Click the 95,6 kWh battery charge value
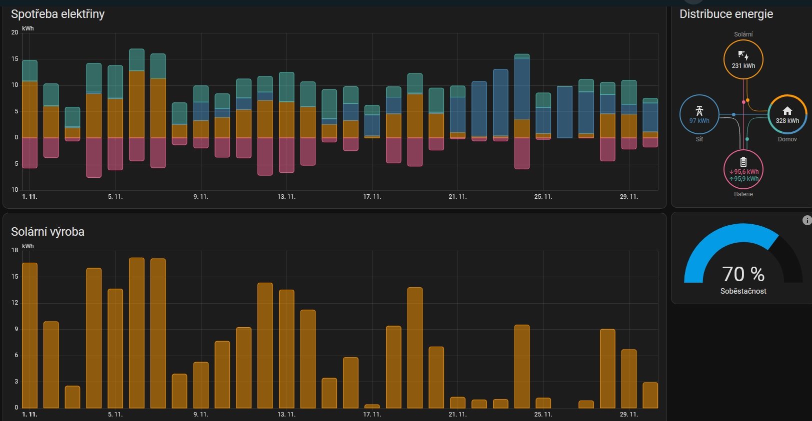The height and width of the screenshot is (421, 812). pyautogui.click(x=745, y=172)
